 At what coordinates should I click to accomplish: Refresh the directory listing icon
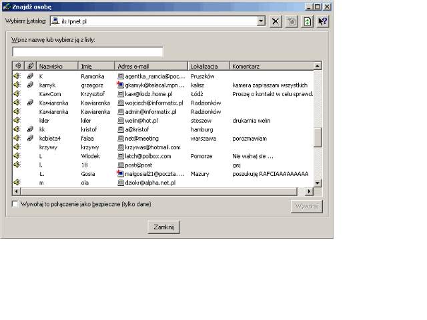coord(307,21)
